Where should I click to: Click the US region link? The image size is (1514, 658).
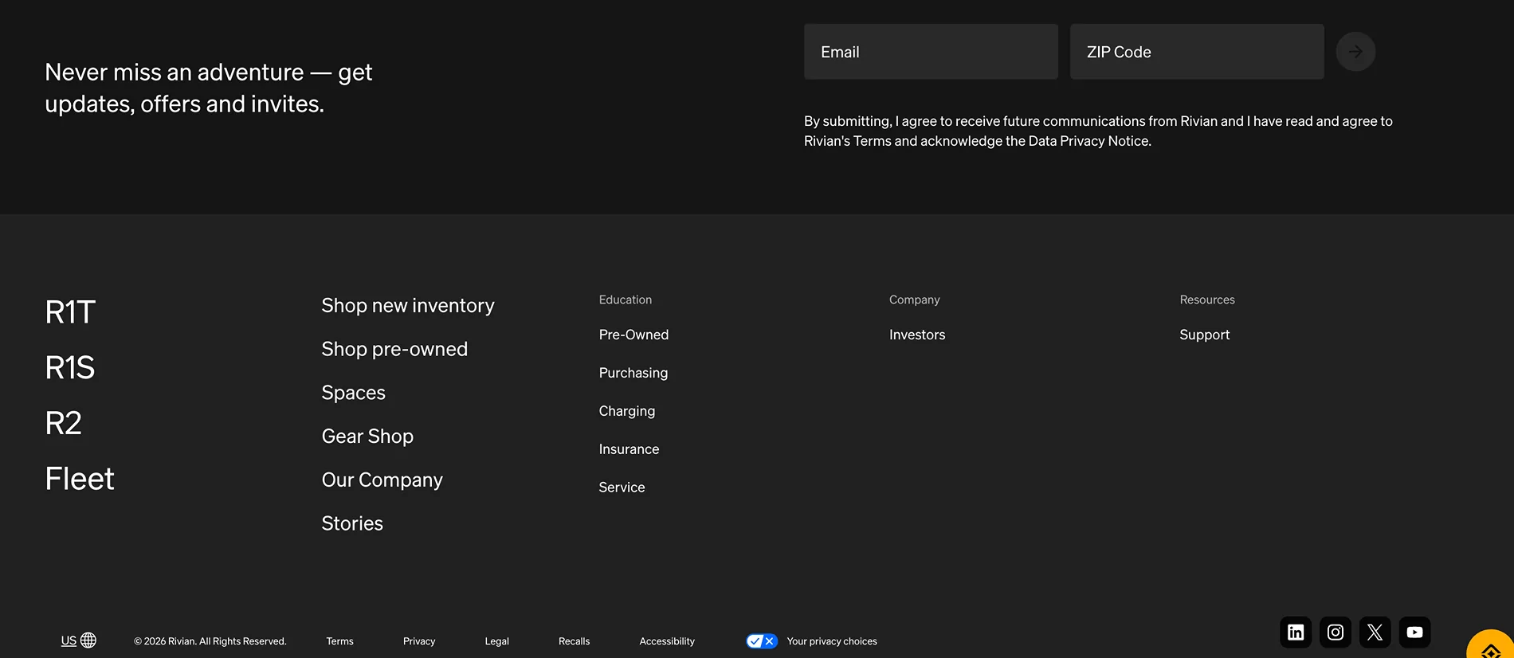pyautogui.click(x=69, y=640)
